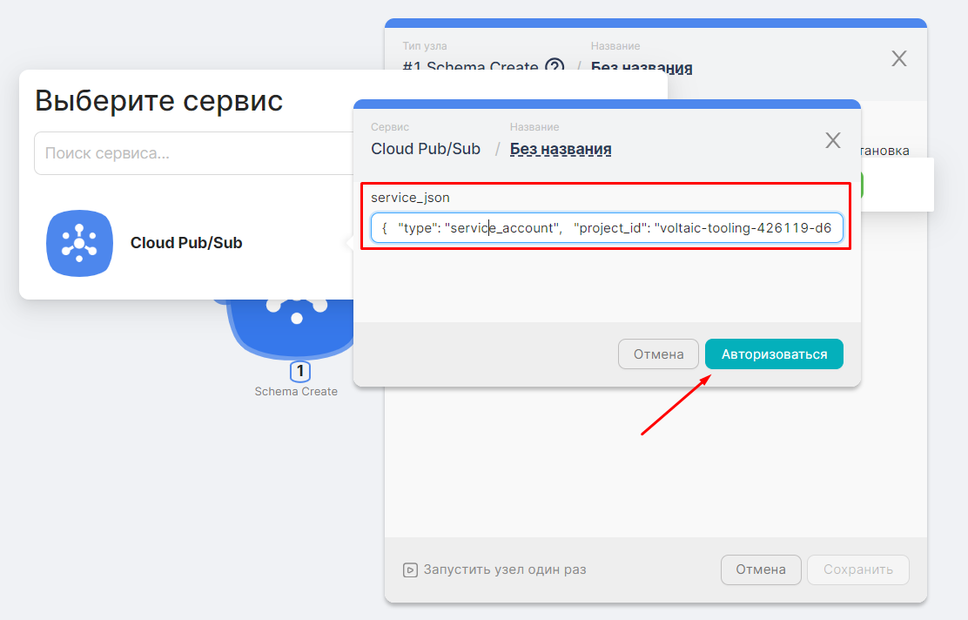The image size is (968, 620).
Task: Select the Cloud Pub/Sub service name
Action: (185, 243)
